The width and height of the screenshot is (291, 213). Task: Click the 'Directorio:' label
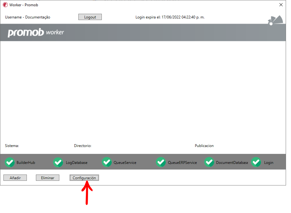click(83, 146)
